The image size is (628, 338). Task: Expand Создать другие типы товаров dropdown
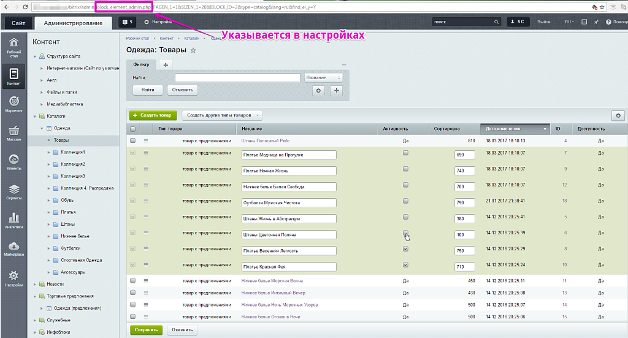(221, 115)
